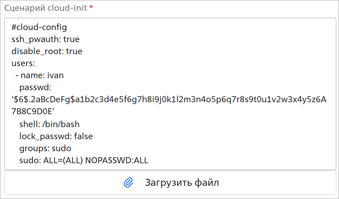Click the 'false' value after lock_passwd
The image size is (339, 199).
(83, 136)
